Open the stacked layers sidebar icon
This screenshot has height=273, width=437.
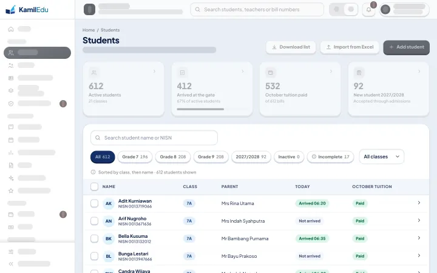point(11,90)
